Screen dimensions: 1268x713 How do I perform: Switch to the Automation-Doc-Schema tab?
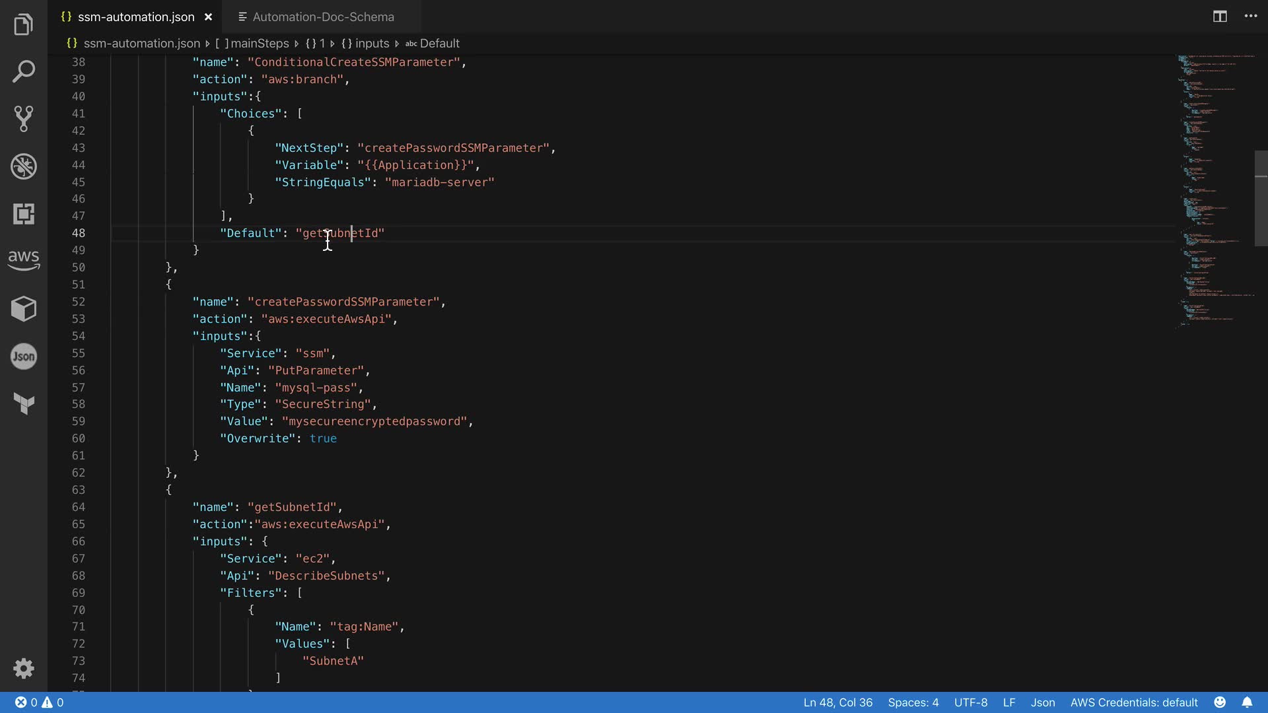point(322,17)
